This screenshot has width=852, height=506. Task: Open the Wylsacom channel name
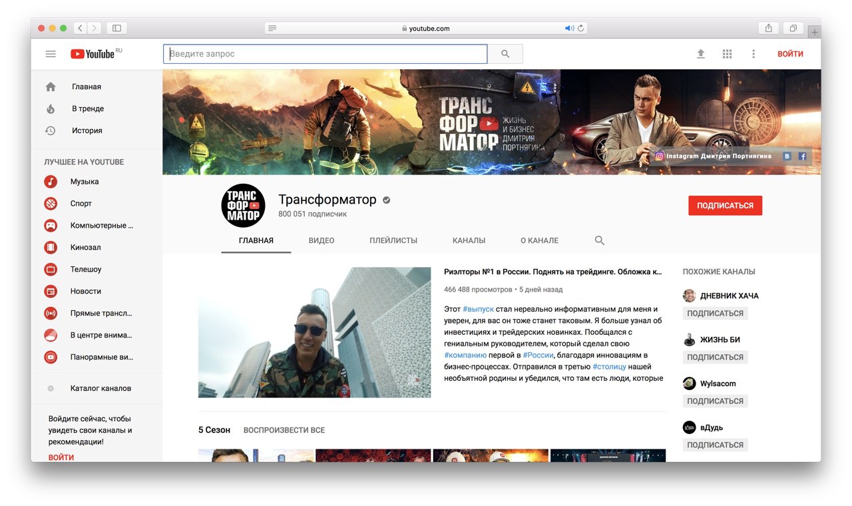(x=718, y=383)
